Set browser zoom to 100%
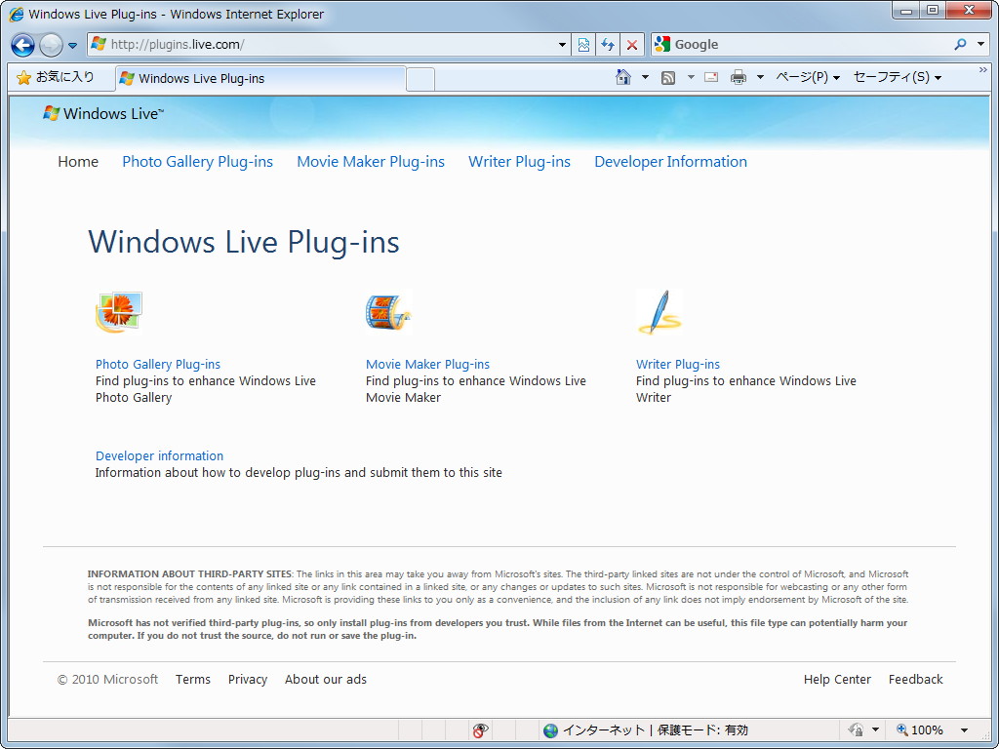 click(x=925, y=729)
